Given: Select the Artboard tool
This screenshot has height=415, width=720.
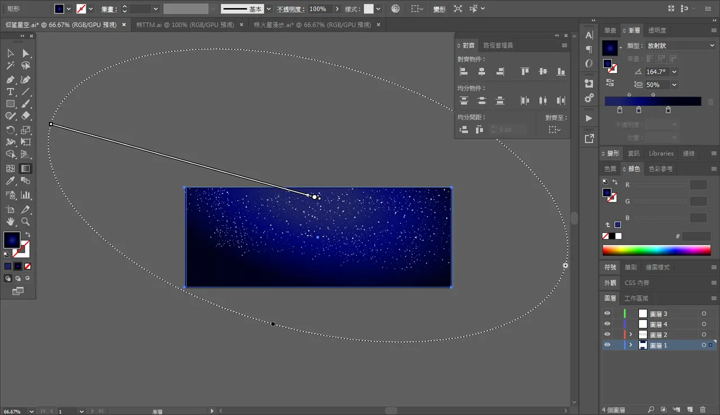Looking at the screenshot, I should 11,209.
